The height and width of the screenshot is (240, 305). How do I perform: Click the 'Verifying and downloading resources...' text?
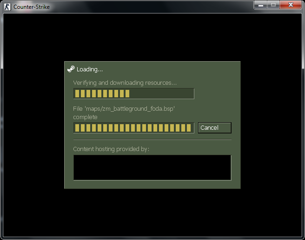125,83
